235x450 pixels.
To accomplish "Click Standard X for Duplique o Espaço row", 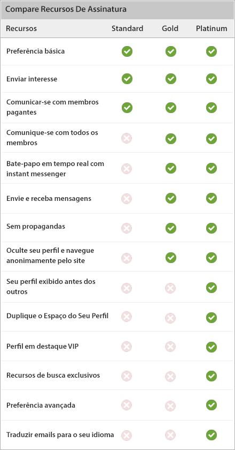I will [127, 317].
